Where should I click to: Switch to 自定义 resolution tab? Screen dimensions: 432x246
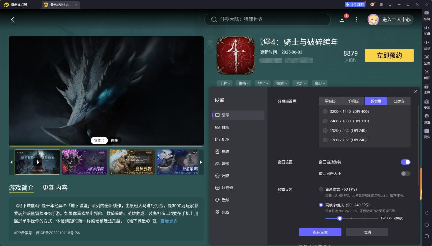pos(399,101)
